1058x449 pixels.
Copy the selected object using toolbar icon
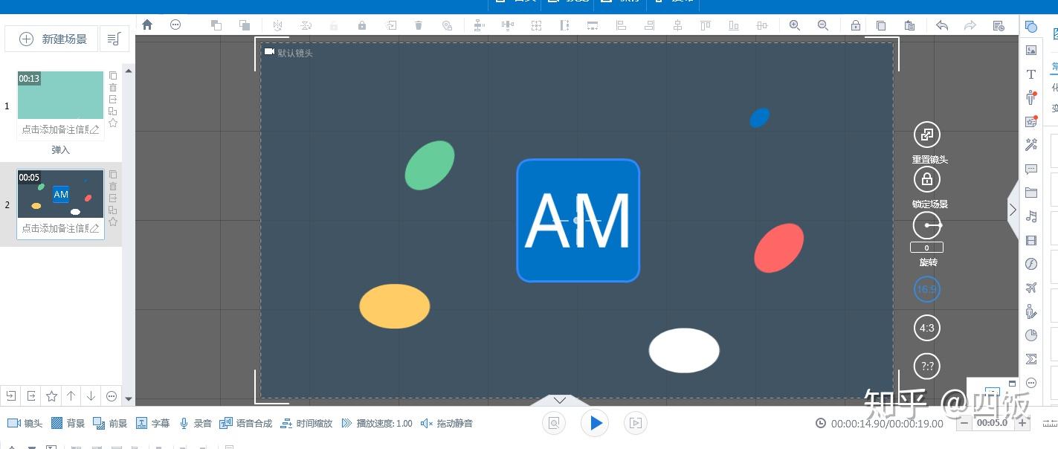point(881,25)
